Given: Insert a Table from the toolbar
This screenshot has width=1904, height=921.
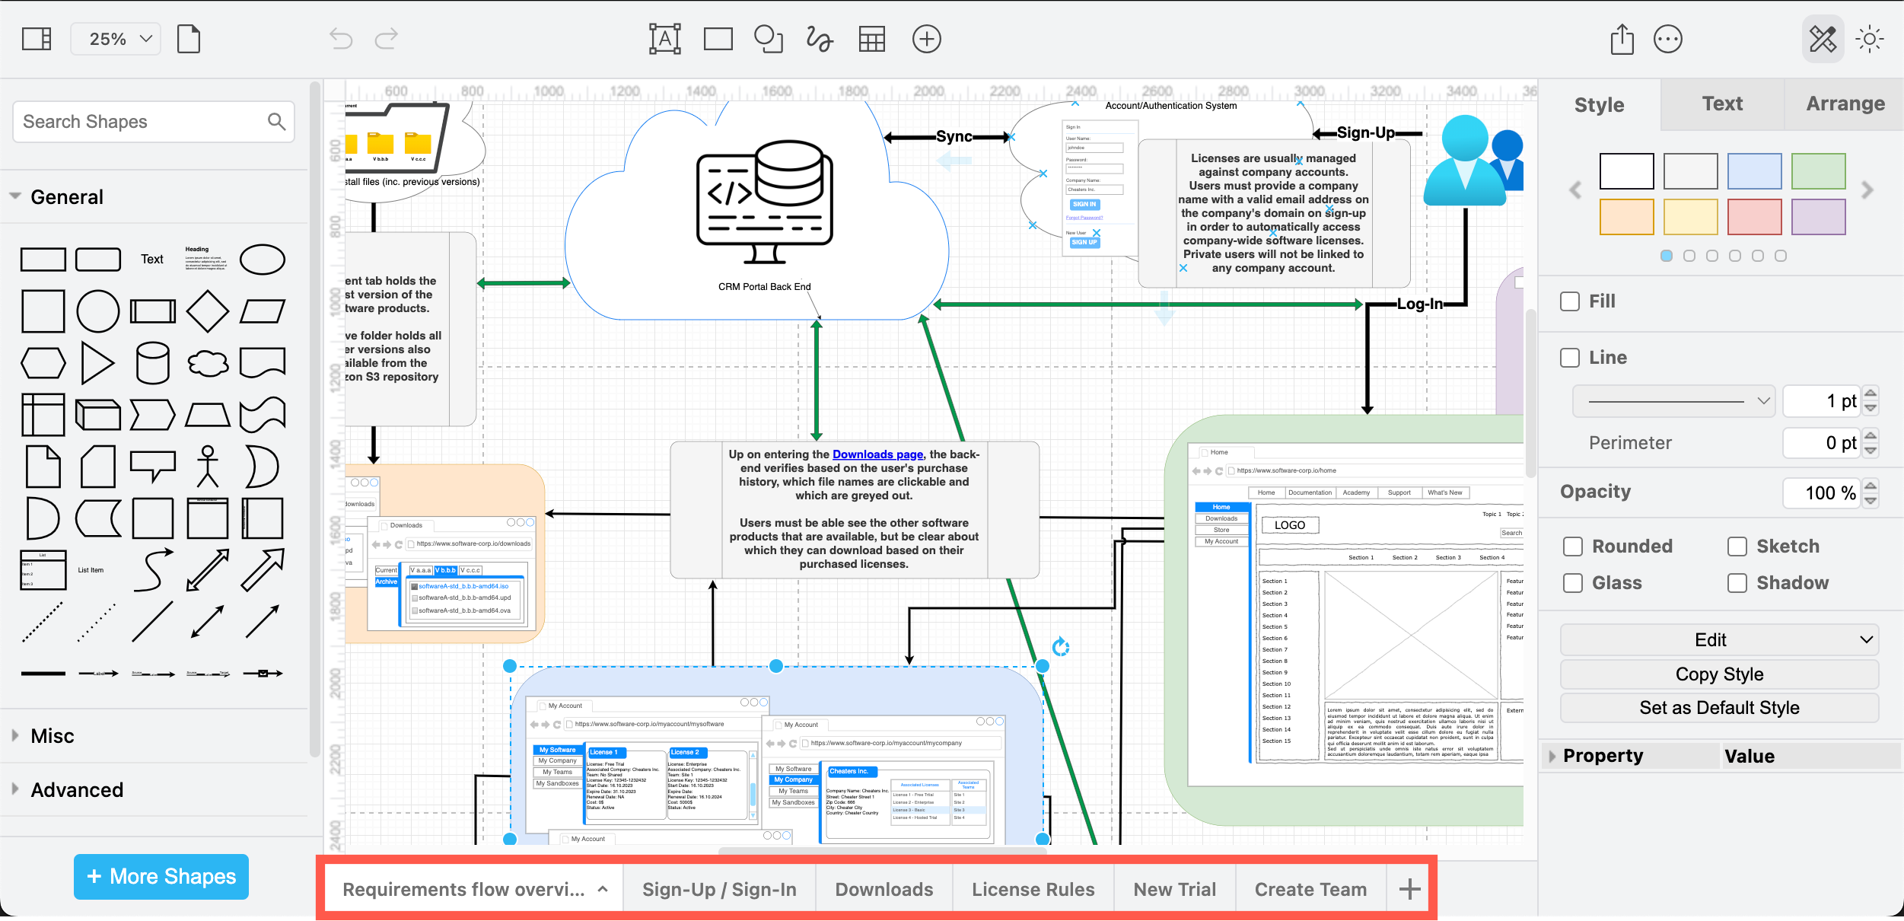Looking at the screenshot, I should pyautogui.click(x=872, y=38).
